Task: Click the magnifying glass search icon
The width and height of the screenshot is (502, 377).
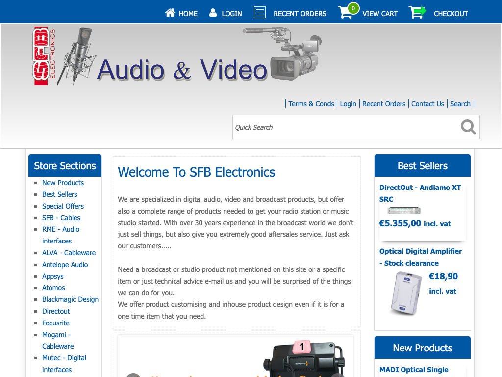Action: (468, 127)
